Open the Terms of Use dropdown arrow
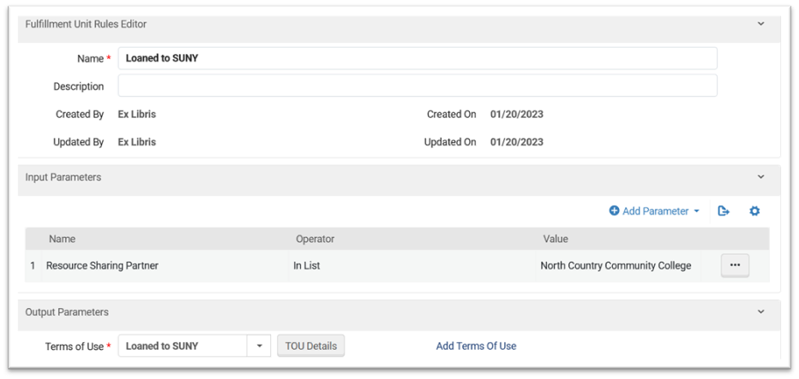The height and width of the screenshot is (379, 799). (x=259, y=346)
